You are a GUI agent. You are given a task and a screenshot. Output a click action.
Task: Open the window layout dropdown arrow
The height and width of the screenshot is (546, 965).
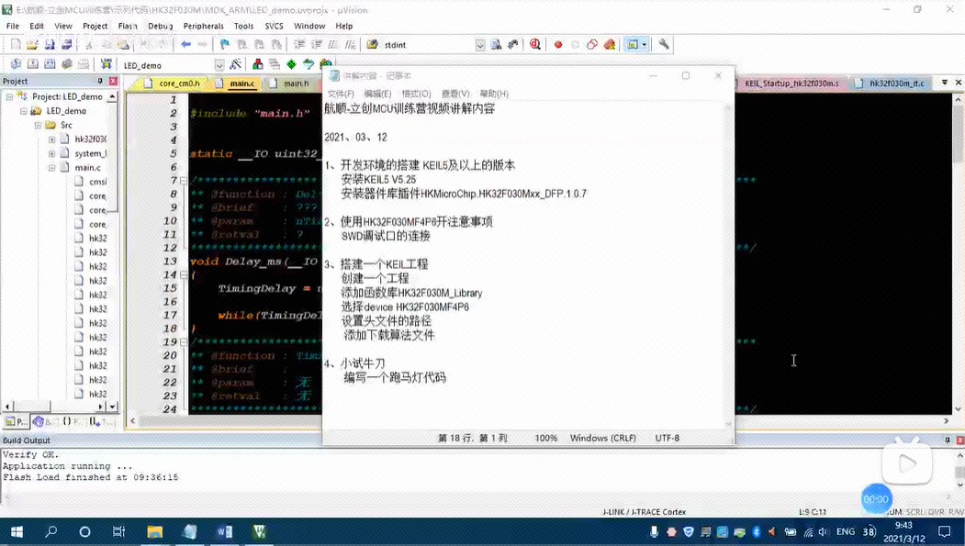coord(645,44)
